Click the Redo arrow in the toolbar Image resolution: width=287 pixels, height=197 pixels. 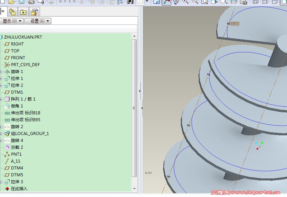[72, 2]
